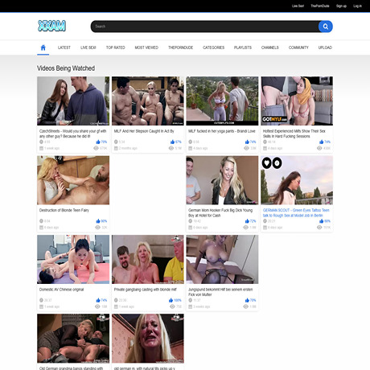Open the Channels navigation item
370x370 pixels.
(x=270, y=47)
